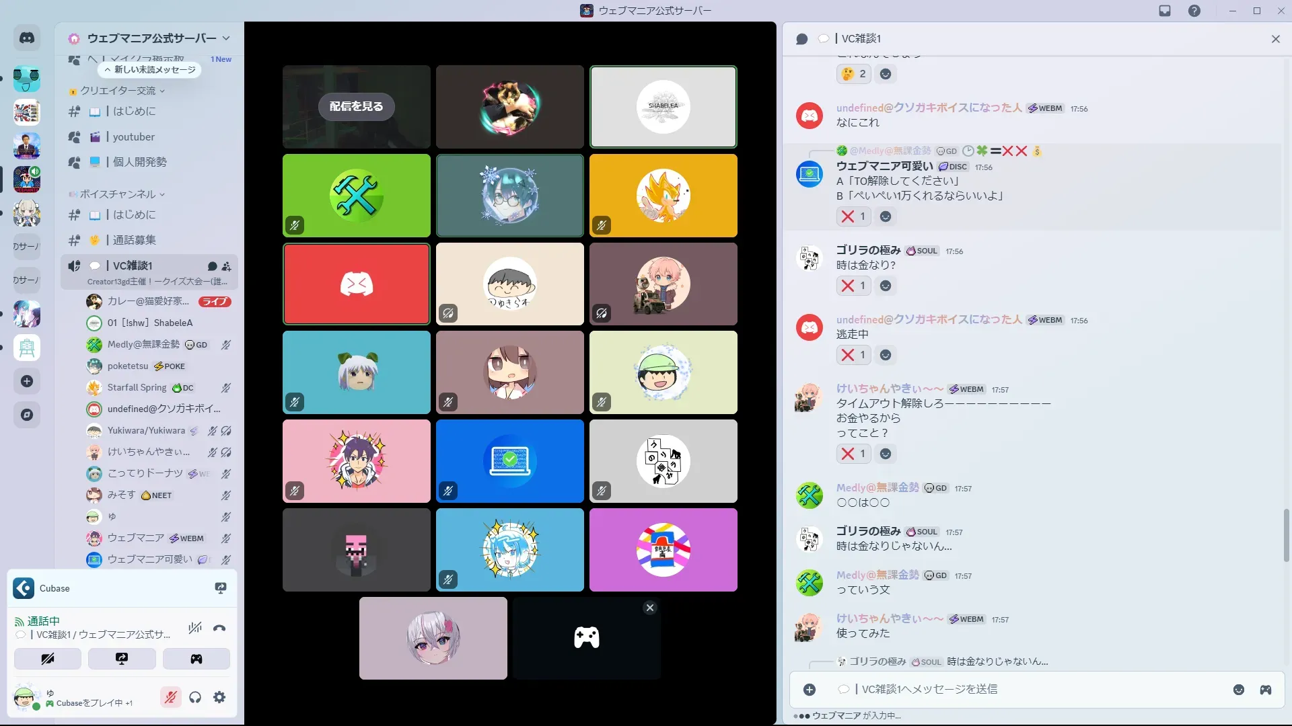The height and width of the screenshot is (726, 1292).
Task: Open the 通話募集 text channel
Action: pos(134,240)
